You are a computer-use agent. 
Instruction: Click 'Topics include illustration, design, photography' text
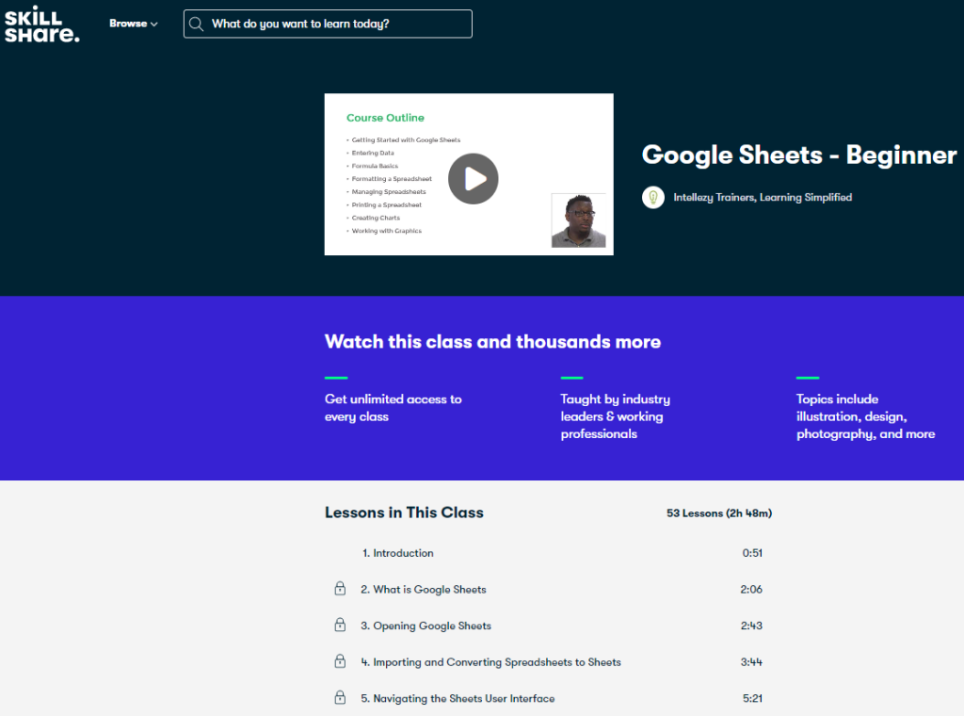865,416
